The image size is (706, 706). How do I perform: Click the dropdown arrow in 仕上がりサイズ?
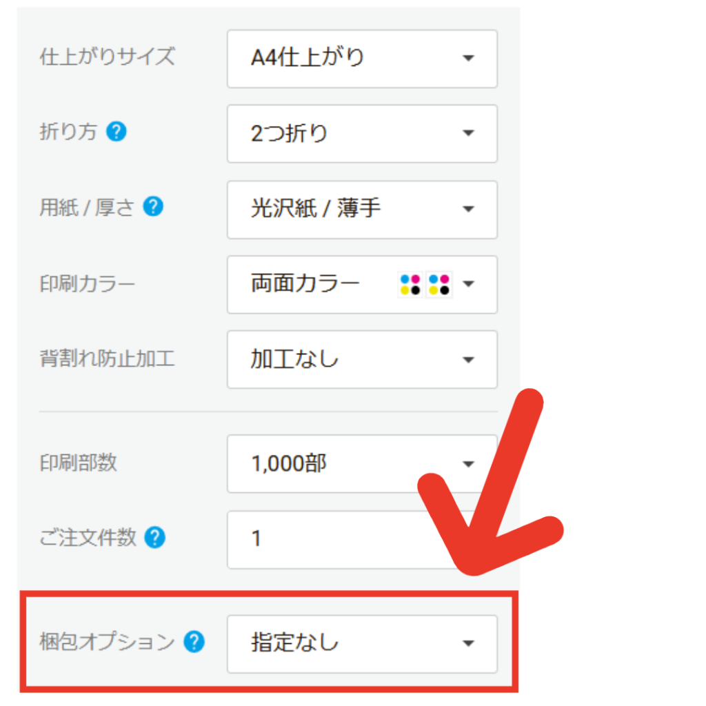[468, 59]
